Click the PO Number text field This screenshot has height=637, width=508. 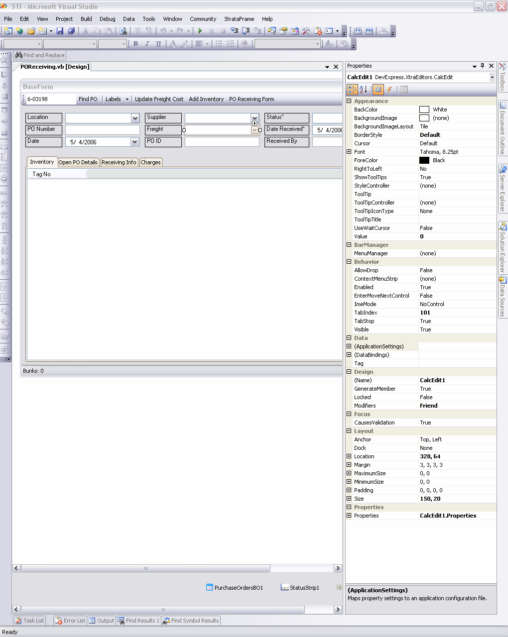click(x=103, y=129)
